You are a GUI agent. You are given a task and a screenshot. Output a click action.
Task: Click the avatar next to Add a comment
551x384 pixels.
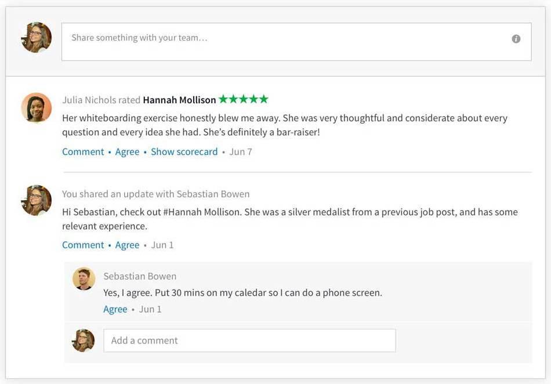[x=84, y=340]
